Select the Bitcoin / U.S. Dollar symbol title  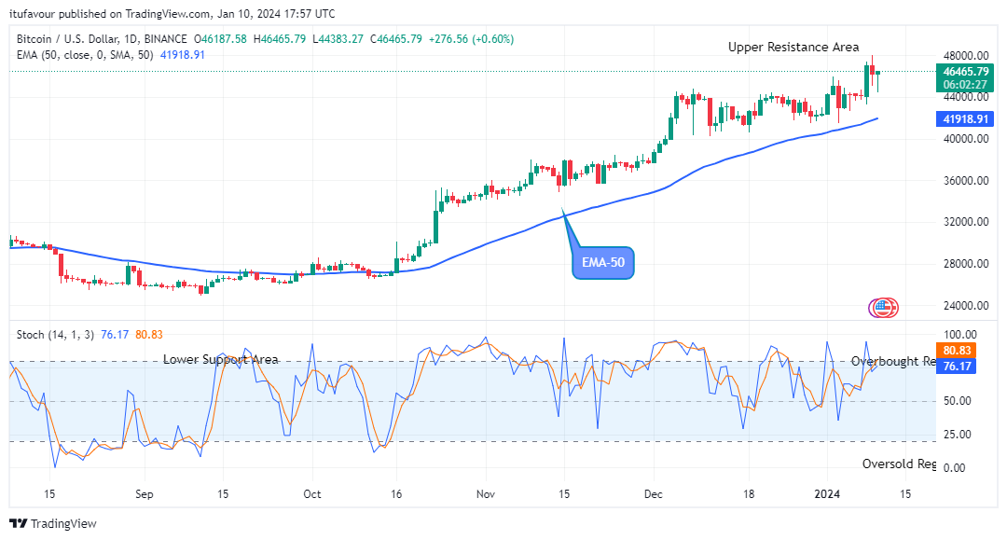point(102,39)
